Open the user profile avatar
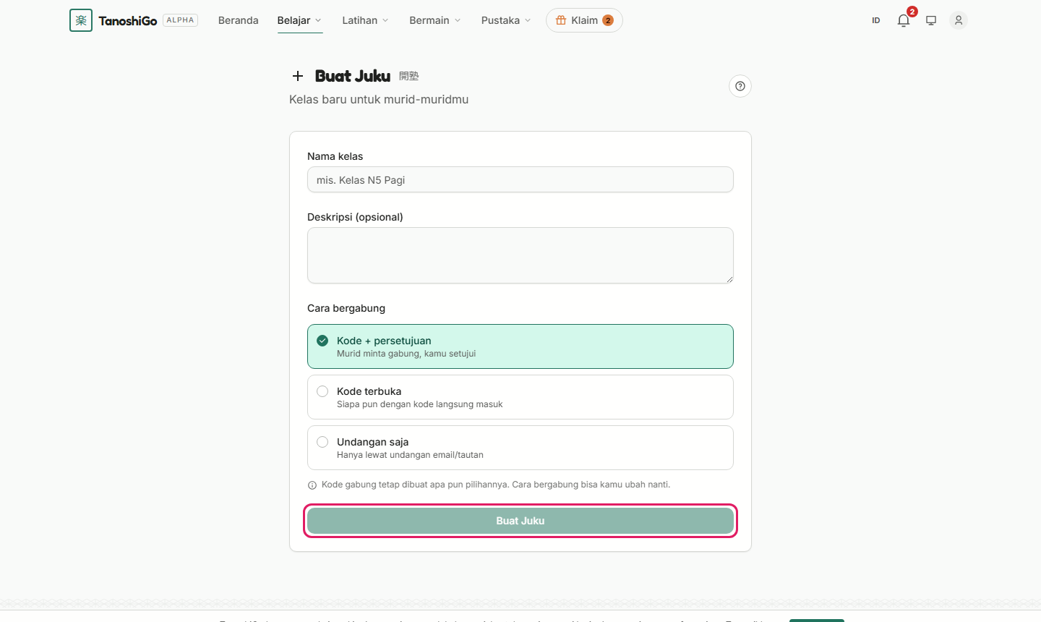The width and height of the screenshot is (1041, 622). pos(959,20)
